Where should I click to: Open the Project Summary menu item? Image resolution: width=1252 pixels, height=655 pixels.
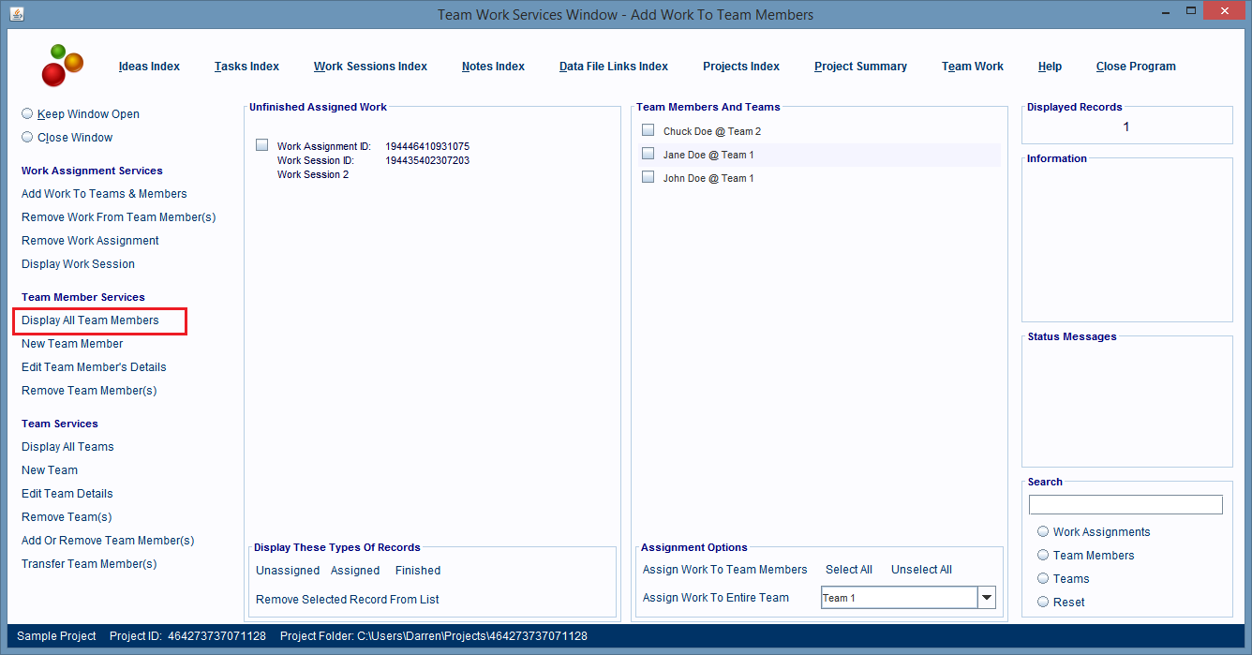point(860,67)
